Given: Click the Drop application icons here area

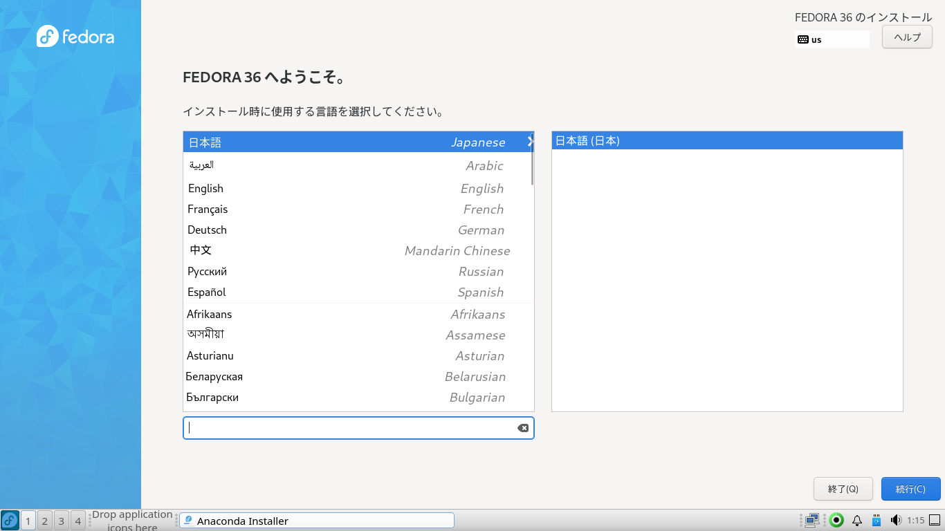Looking at the screenshot, I should [132, 521].
